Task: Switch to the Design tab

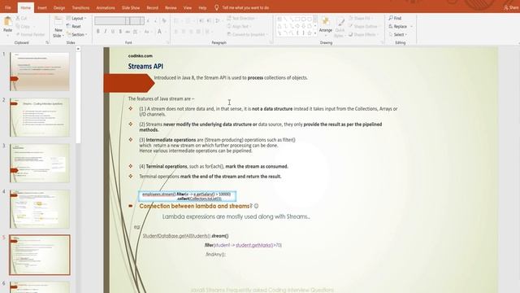Action: pos(59,7)
